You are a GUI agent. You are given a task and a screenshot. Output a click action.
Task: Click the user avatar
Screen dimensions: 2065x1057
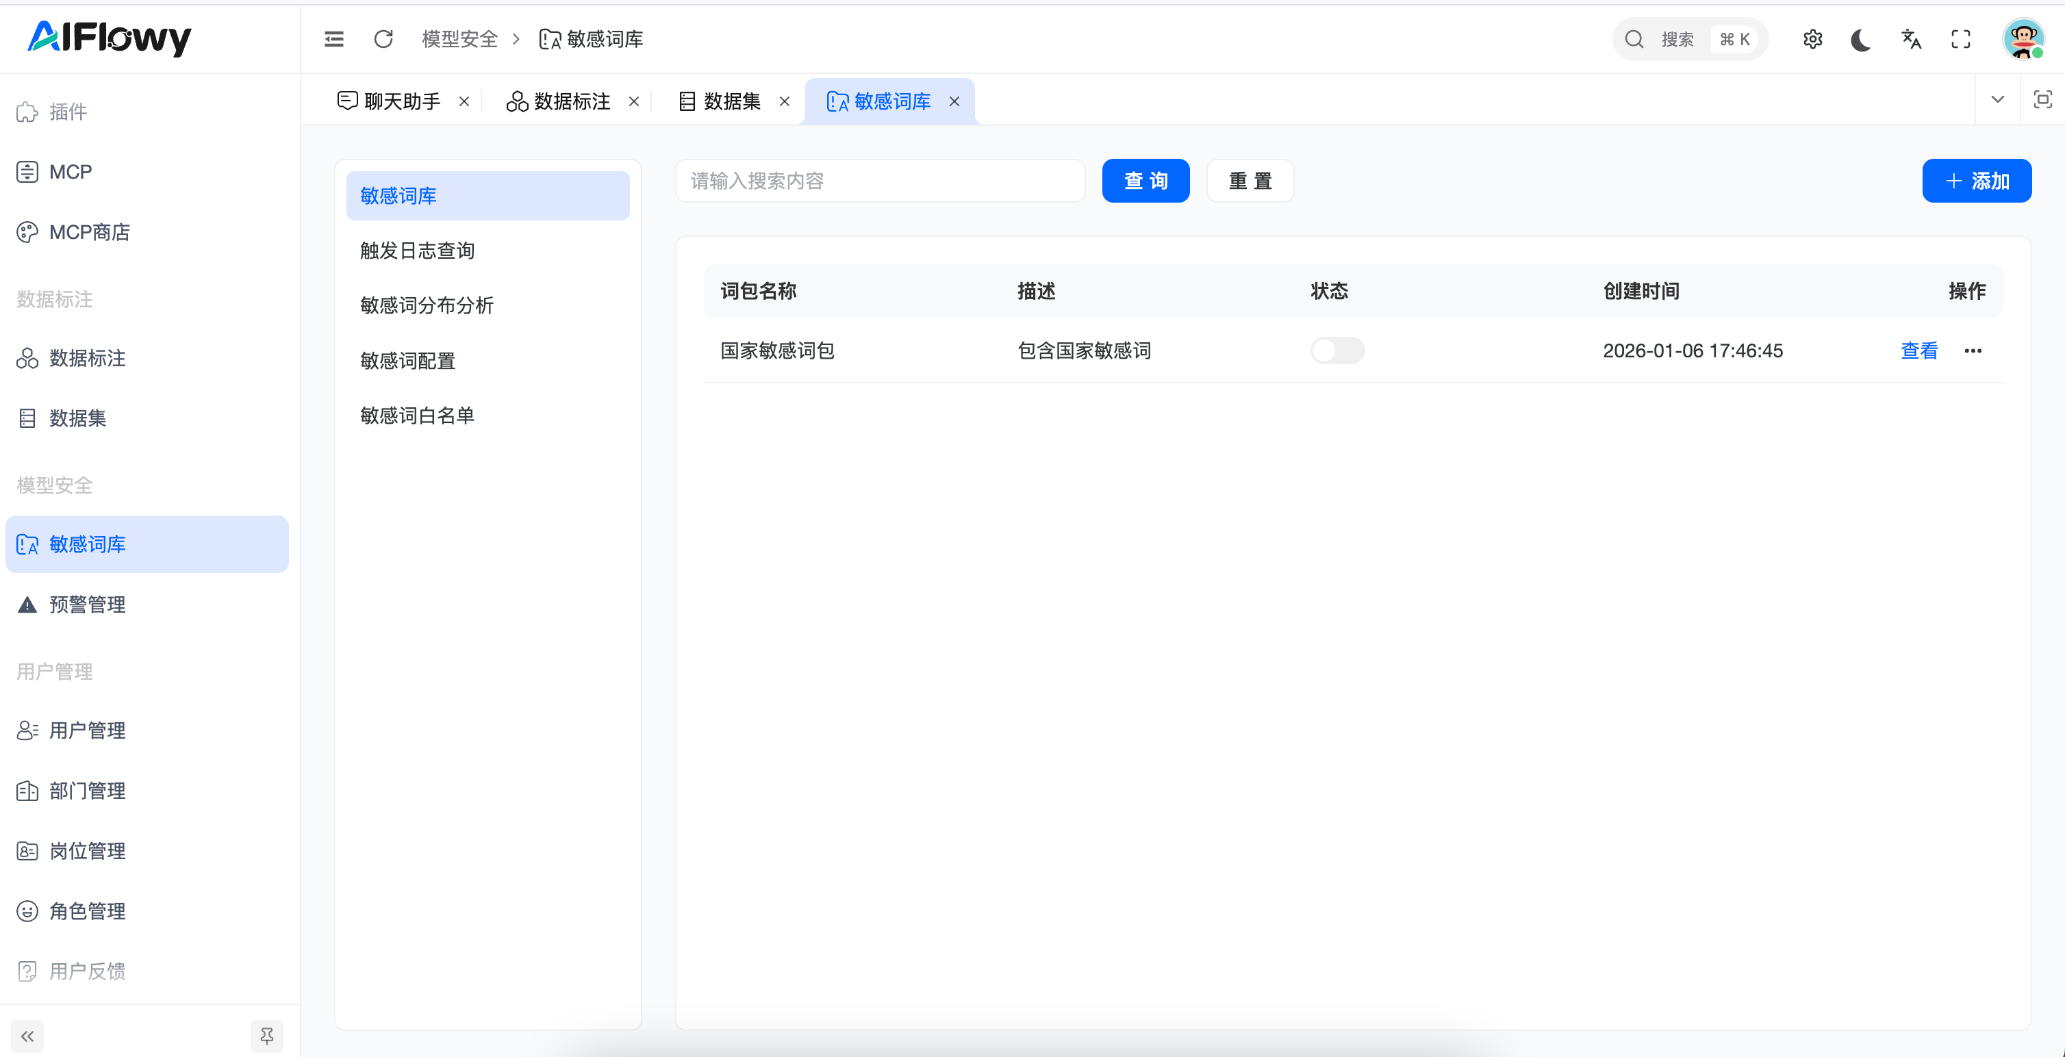(x=2023, y=39)
